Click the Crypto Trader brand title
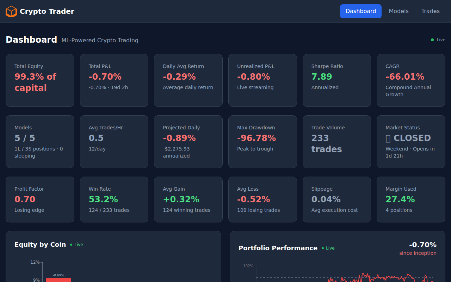Screen dimensions: 451x282 47,11
